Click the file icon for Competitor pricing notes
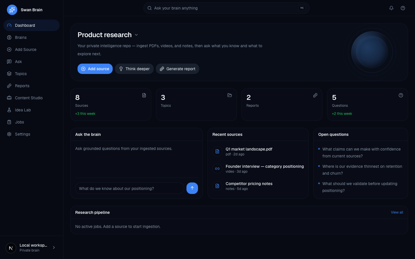 217,186
